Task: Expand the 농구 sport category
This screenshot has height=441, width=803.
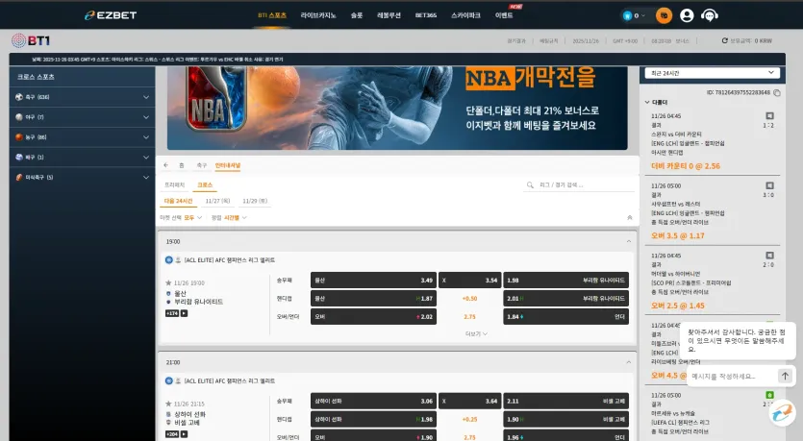Action: tap(82, 137)
